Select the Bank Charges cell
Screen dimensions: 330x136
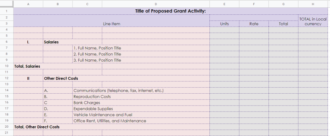tap(141, 103)
